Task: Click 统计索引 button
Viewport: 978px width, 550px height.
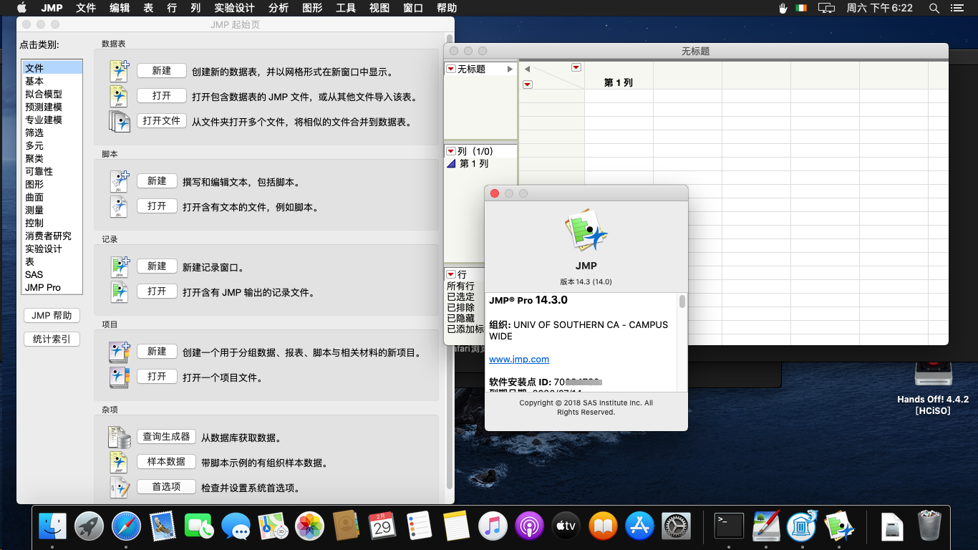Action: 52,339
